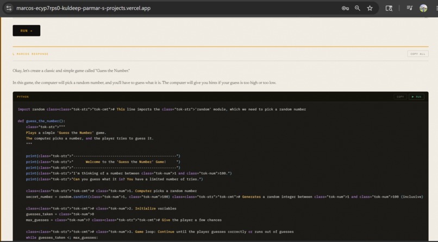Screen dimensions: 438x242
Task: Select the address bar URL
Action: point(83,8)
